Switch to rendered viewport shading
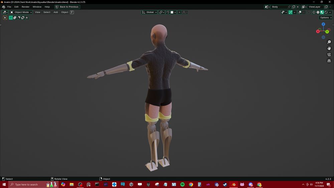 click(x=326, y=12)
